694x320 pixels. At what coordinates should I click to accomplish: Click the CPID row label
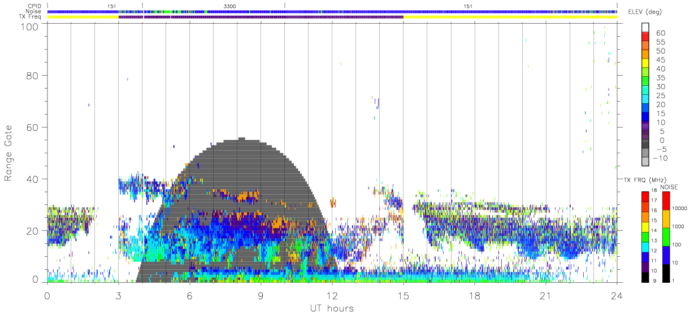click(x=36, y=6)
